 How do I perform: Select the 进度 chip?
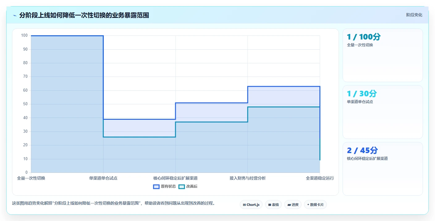pyautogui.click(x=293, y=205)
